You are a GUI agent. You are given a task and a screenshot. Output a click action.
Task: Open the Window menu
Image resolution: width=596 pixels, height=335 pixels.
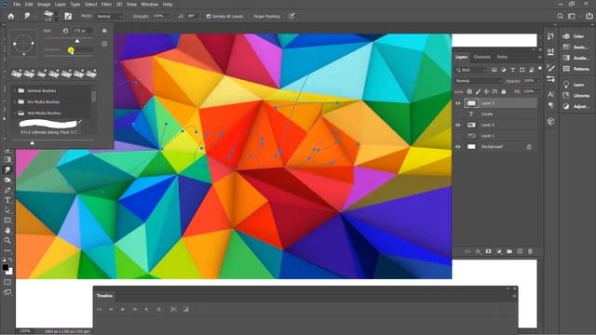[149, 4]
